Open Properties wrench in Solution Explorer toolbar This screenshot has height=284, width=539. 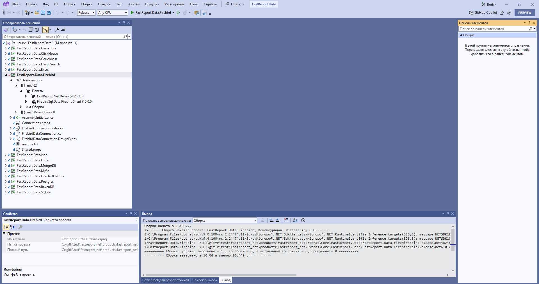click(57, 30)
